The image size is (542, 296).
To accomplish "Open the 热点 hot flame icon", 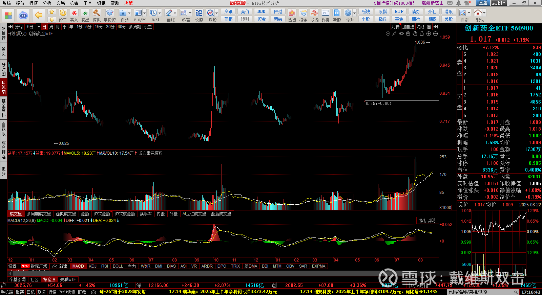I will point(292,13).
